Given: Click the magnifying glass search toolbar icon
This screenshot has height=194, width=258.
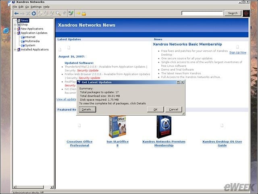Looking at the screenshot, I should tap(58, 13).
